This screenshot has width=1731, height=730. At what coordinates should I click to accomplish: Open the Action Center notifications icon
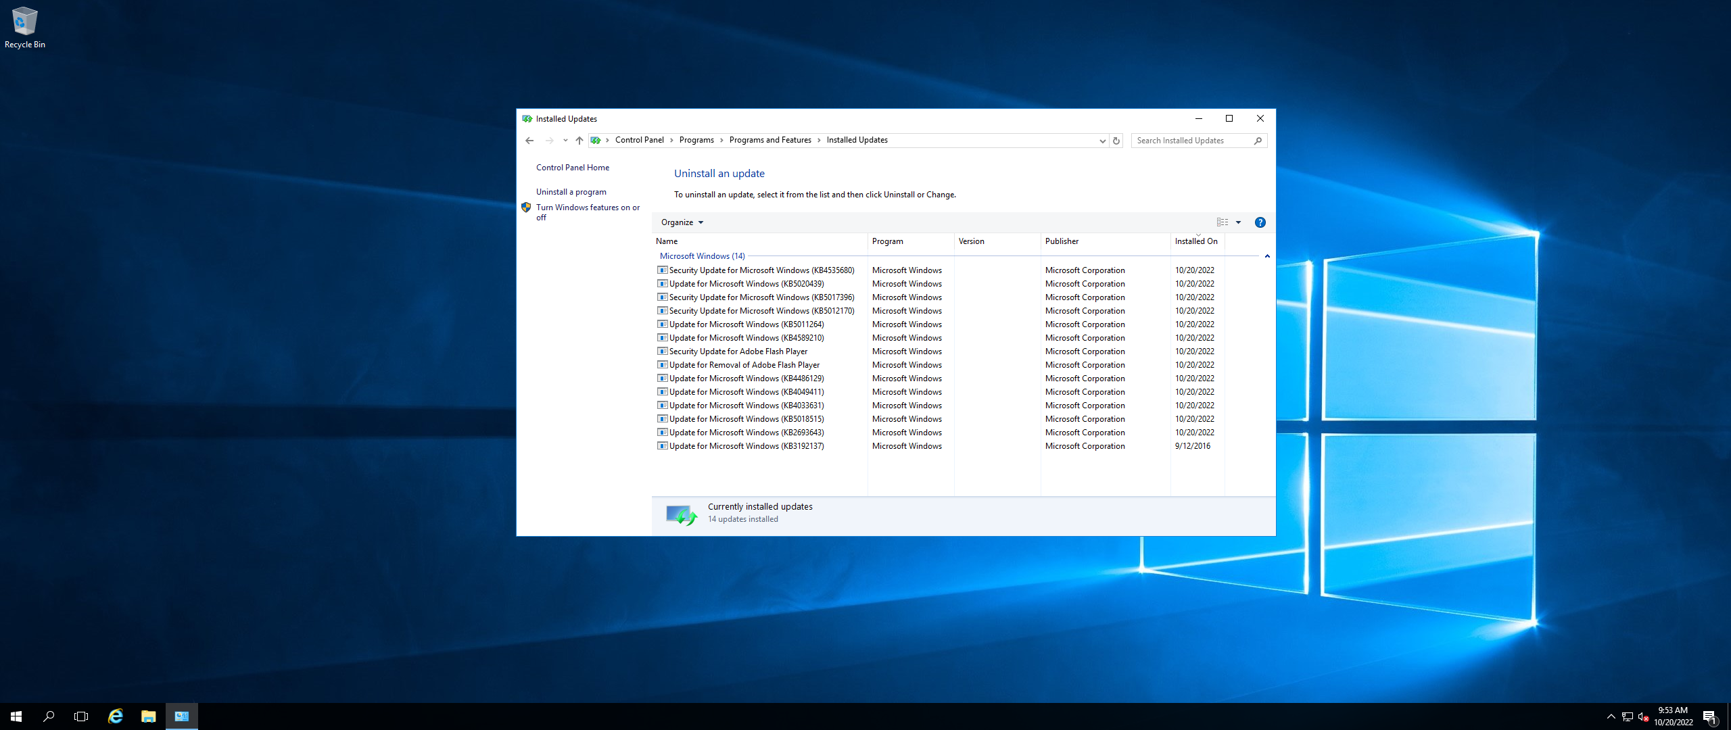1710,716
